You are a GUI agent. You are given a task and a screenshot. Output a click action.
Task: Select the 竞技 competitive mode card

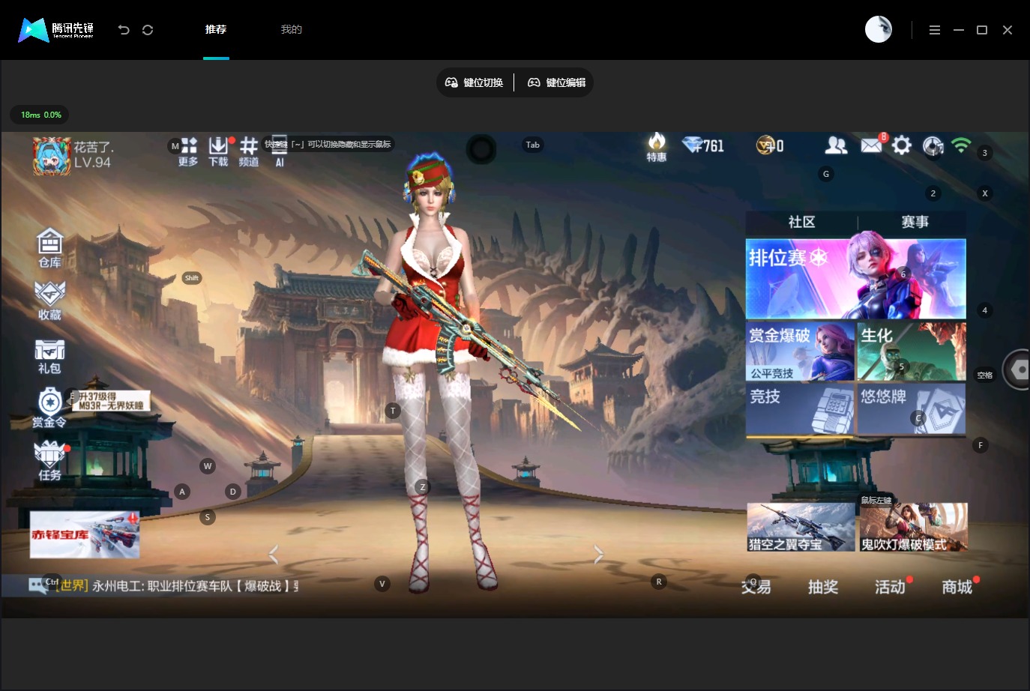tap(800, 409)
